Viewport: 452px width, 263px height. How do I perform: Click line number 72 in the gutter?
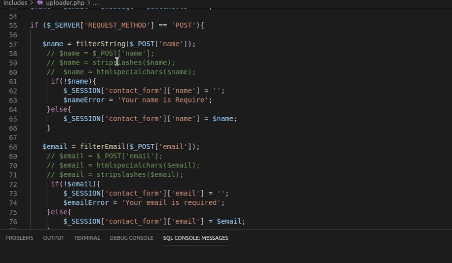(13, 185)
